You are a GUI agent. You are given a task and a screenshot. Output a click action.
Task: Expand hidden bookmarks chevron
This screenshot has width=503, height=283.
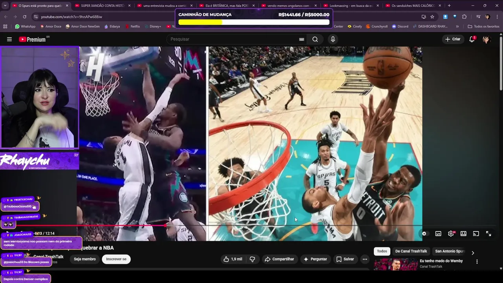pos(457,26)
